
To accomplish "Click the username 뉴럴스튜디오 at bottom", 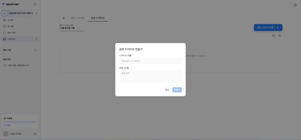I will [x=16, y=134].
